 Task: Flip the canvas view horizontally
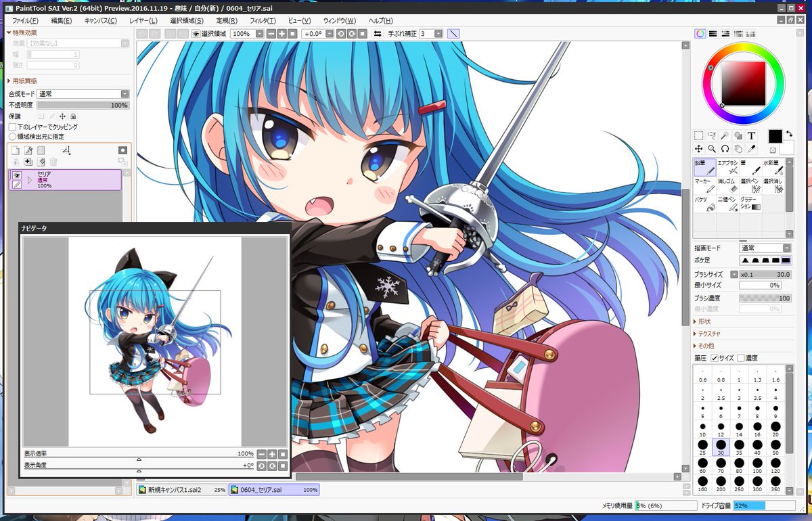click(377, 33)
